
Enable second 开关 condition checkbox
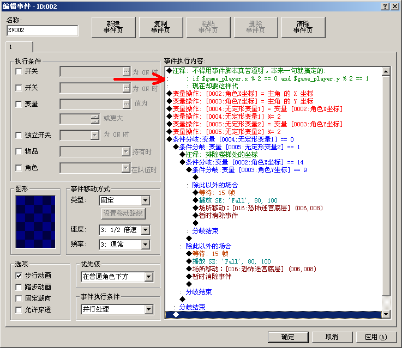(19, 88)
